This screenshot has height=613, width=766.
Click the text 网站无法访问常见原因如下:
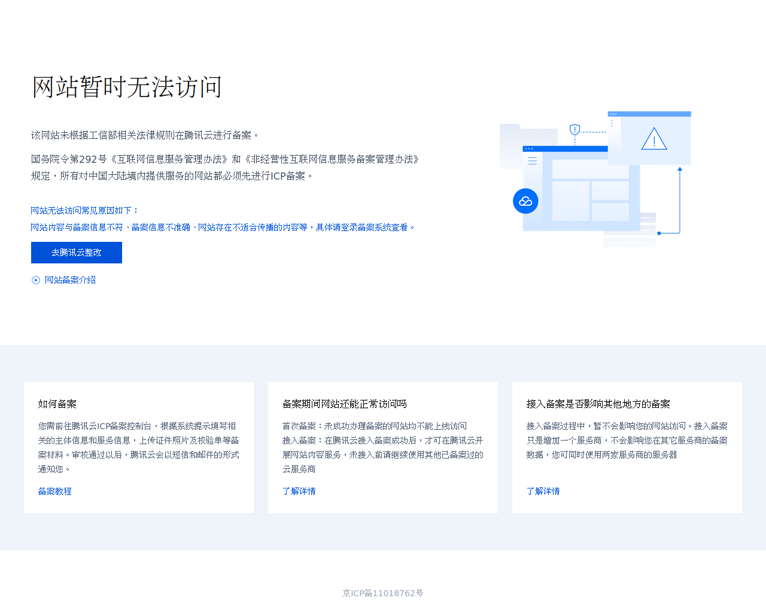pyautogui.click(x=85, y=211)
